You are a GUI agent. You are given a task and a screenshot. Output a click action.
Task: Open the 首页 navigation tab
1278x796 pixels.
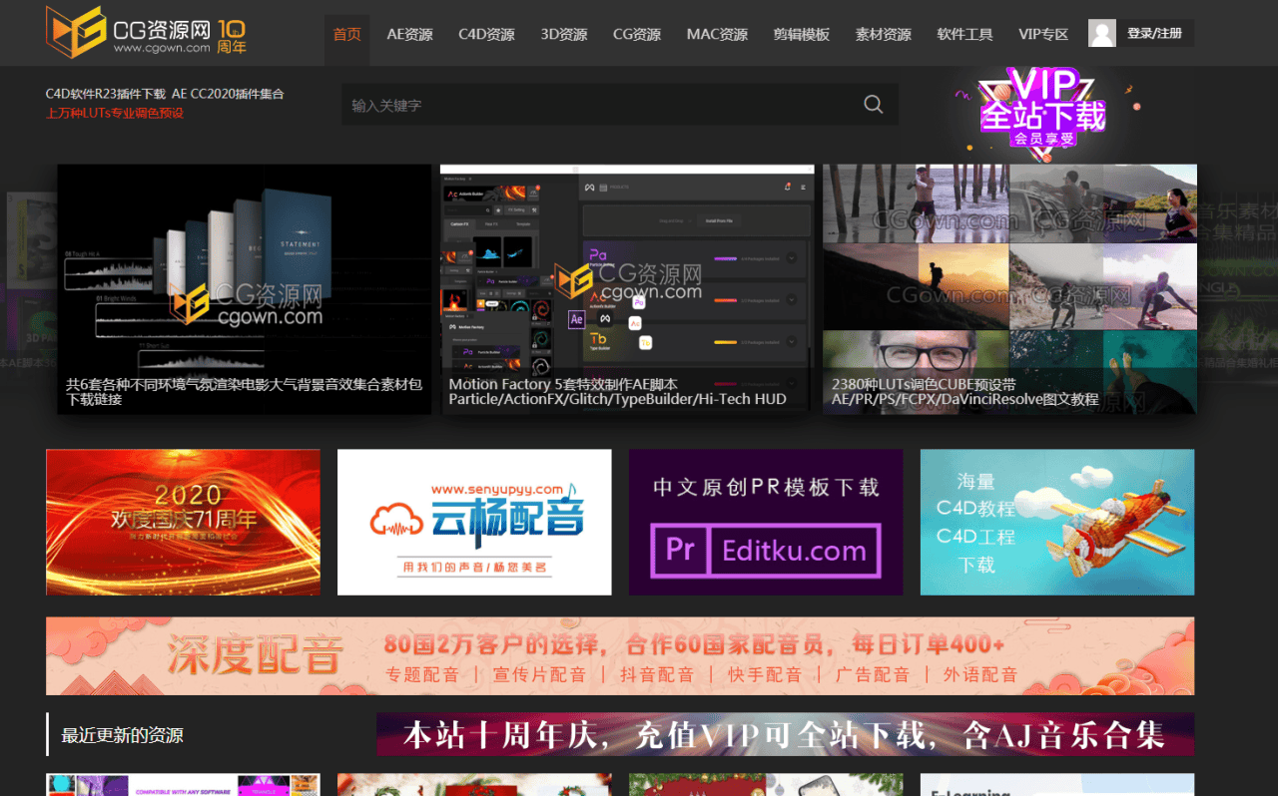tap(346, 33)
